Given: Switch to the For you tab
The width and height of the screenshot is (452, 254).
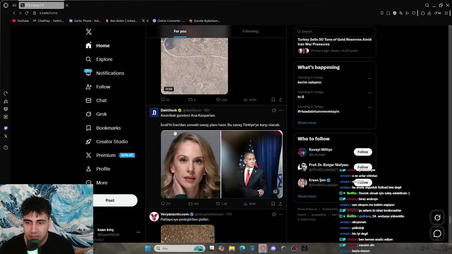Looking at the screenshot, I should [x=180, y=31].
